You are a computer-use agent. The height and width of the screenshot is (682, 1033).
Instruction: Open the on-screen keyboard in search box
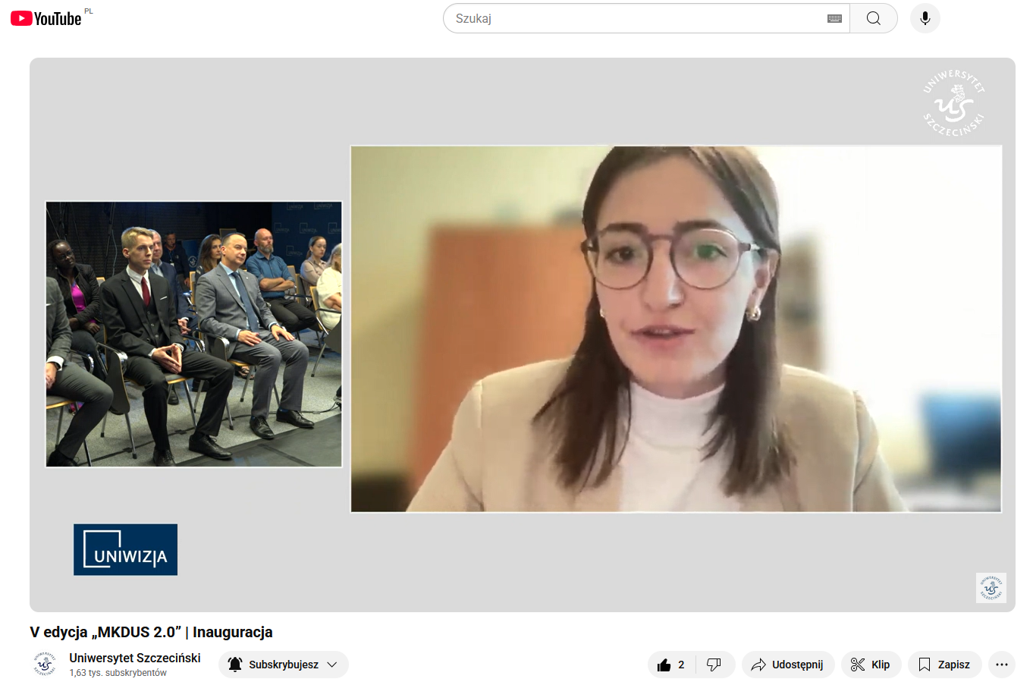tap(834, 18)
